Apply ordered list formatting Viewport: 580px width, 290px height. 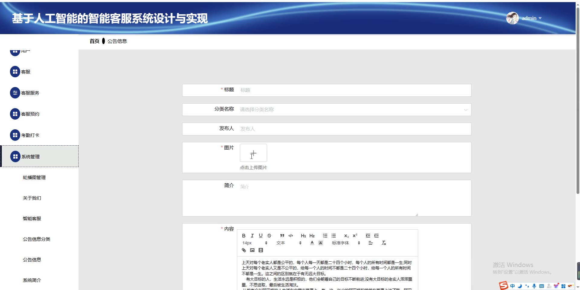coord(325,236)
